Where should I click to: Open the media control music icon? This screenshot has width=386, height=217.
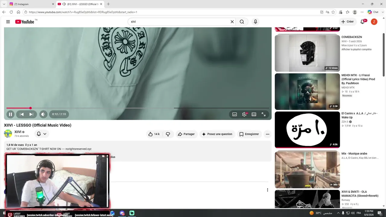pyautogui.click(x=340, y=12)
